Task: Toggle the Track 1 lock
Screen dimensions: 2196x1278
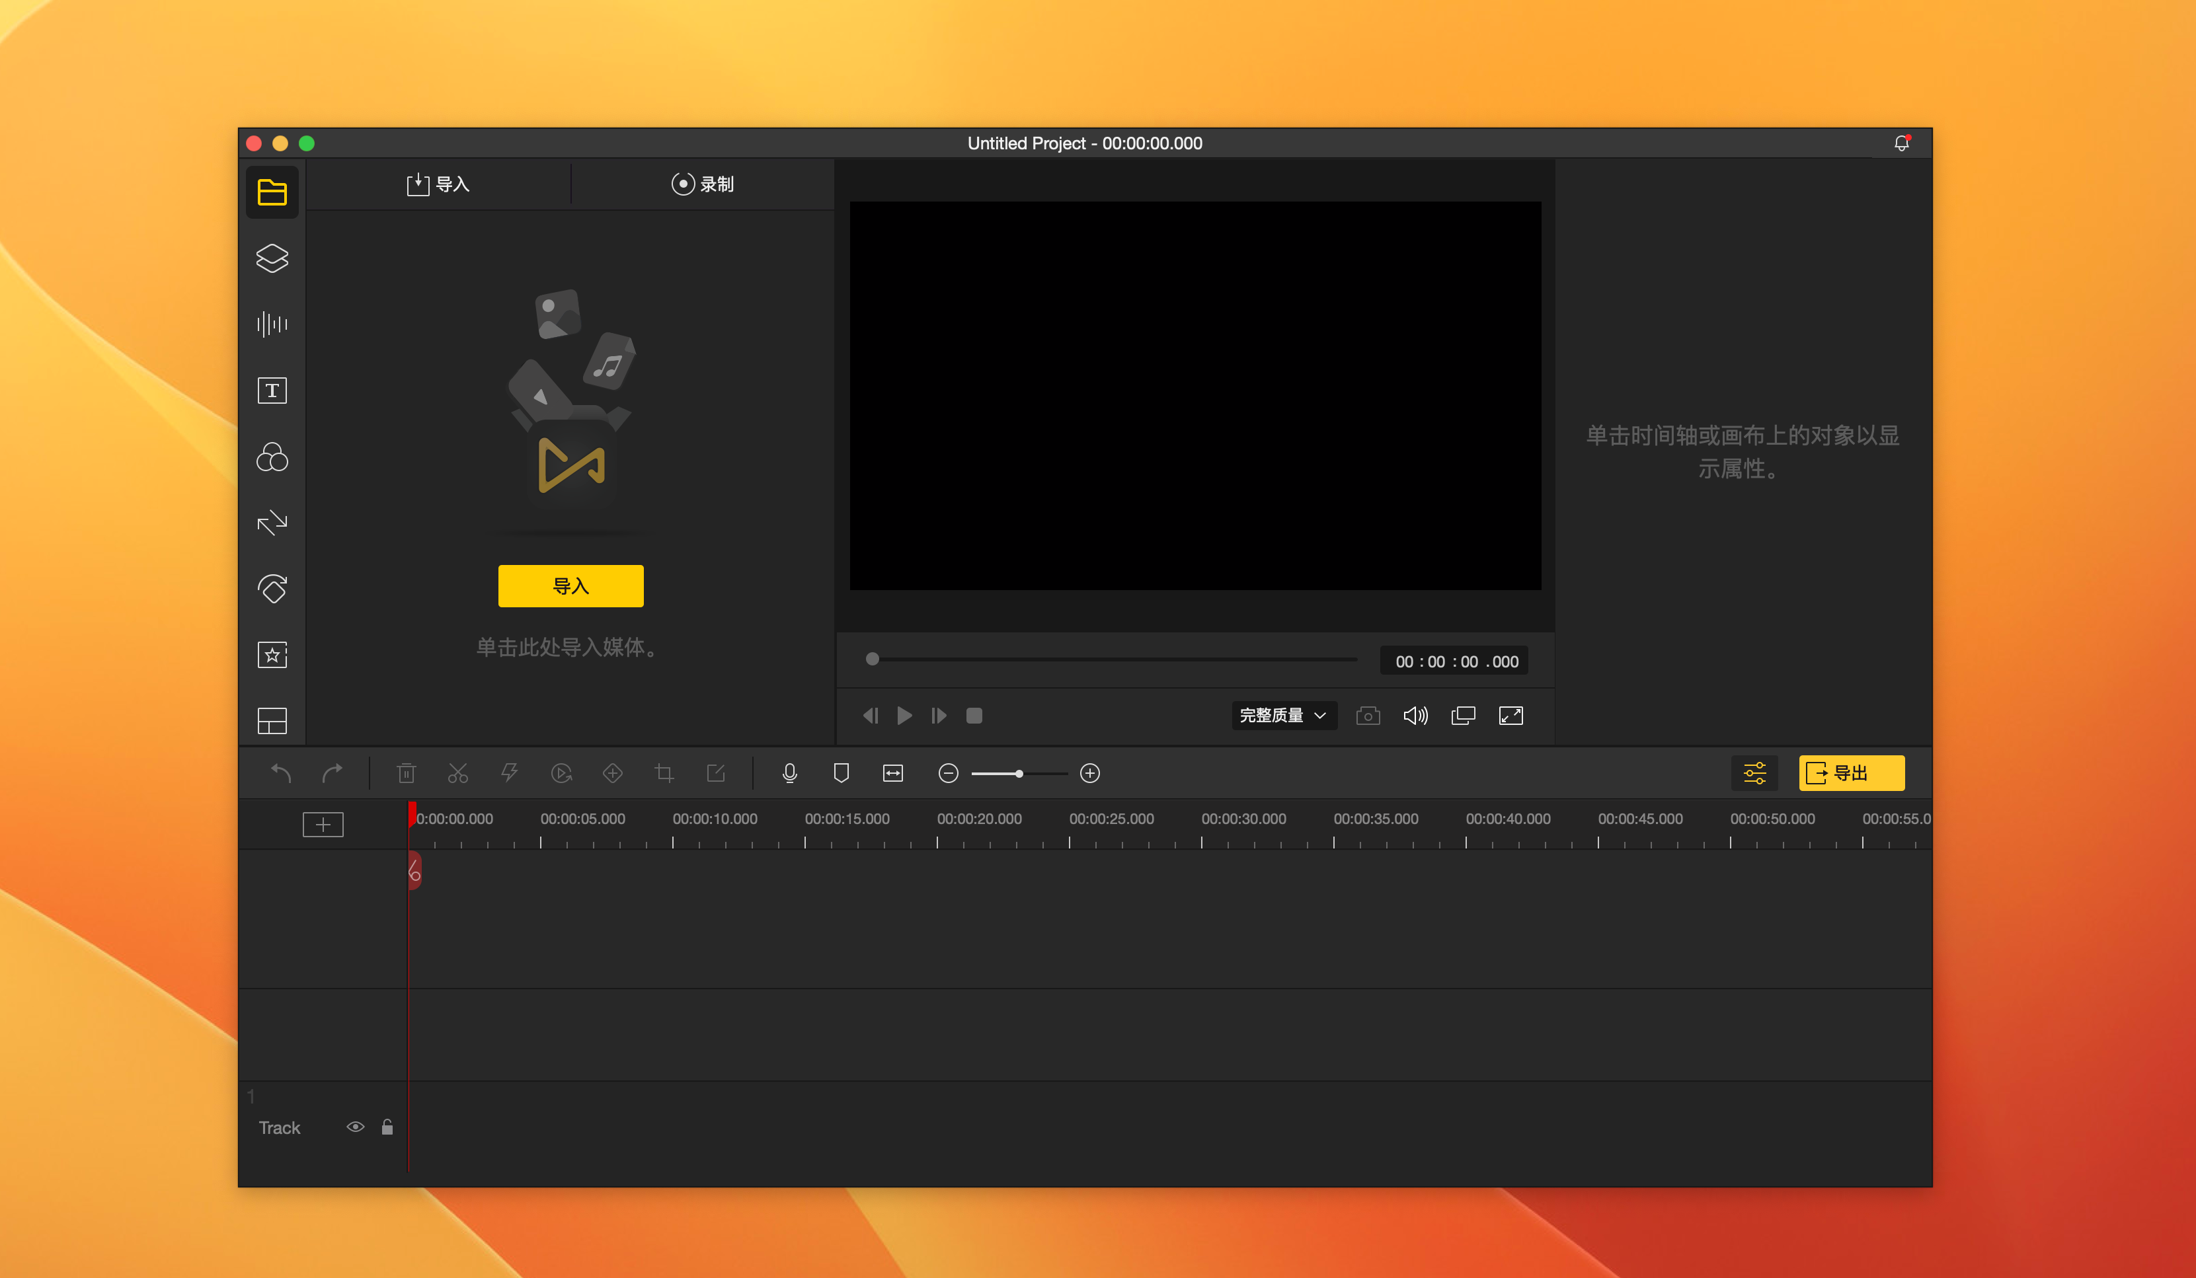Action: (387, 1127)
